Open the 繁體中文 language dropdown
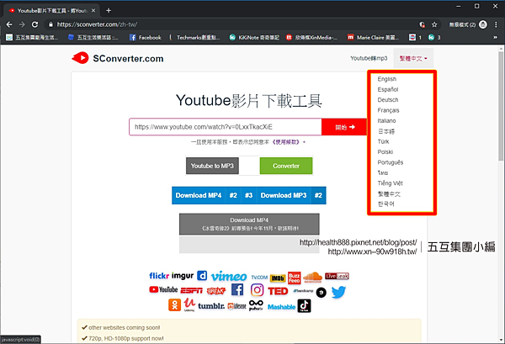 click(413, 59)
